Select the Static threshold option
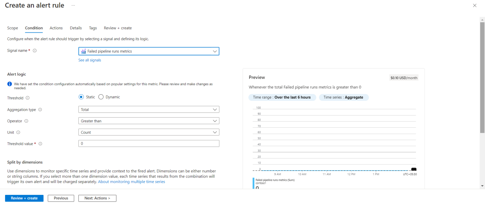 tap(81, 97)
